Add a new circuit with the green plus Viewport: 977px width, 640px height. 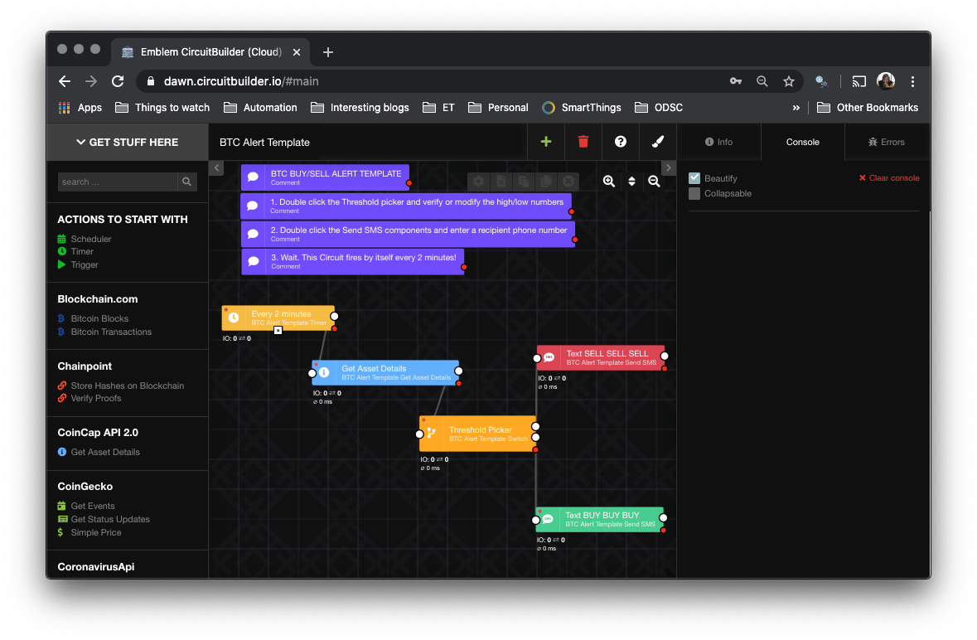point(546,142)
